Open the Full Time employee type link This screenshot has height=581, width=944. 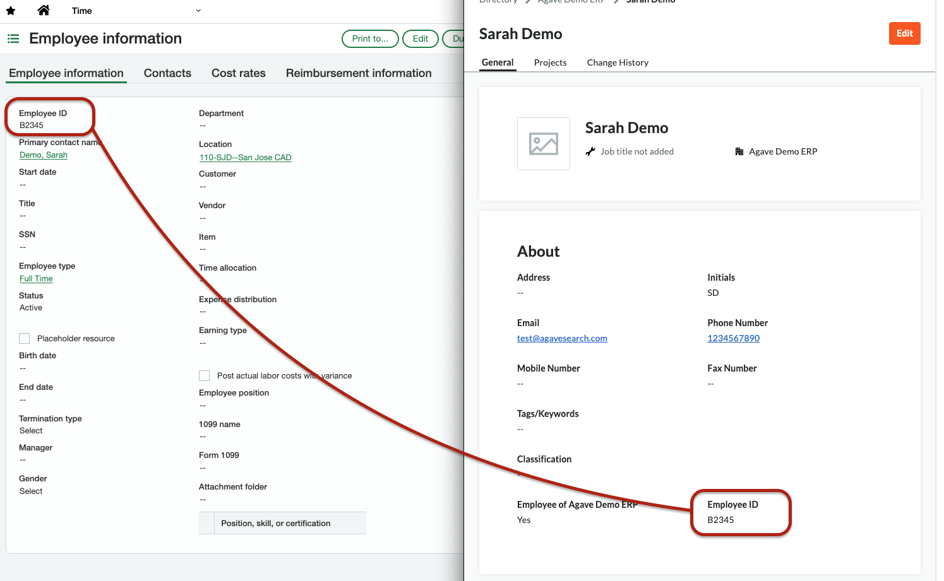[x=36, y=279]
